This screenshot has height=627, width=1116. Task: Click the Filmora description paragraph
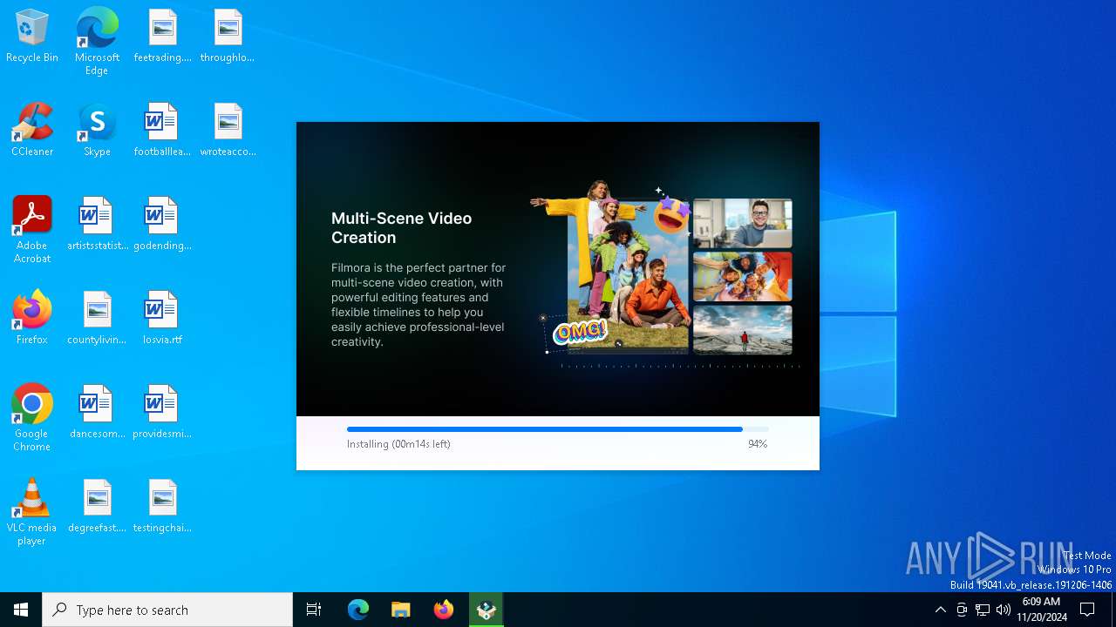418,305
